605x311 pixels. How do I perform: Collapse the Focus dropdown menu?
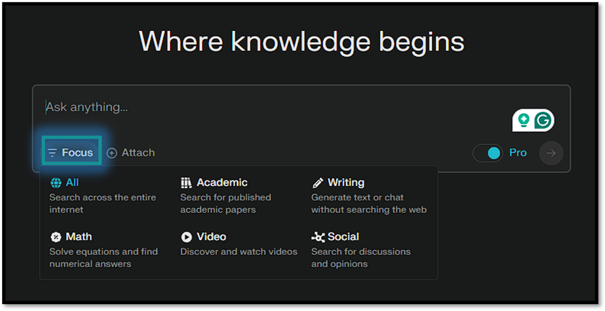71,153
